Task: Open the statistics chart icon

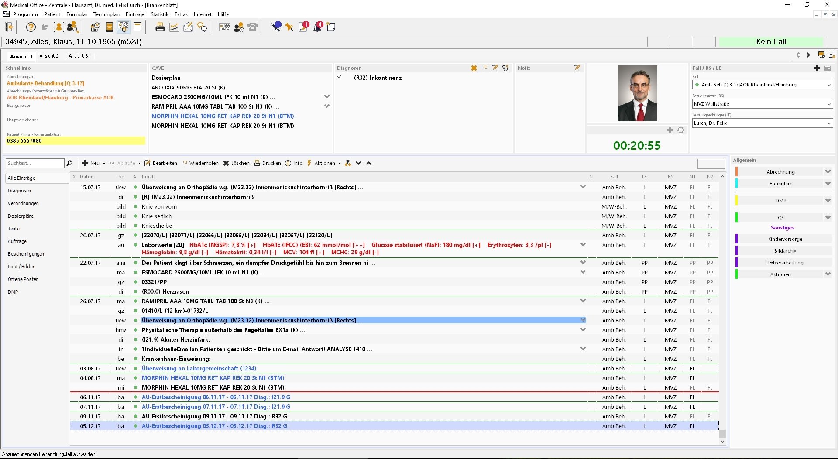Action: click(174, 27)
